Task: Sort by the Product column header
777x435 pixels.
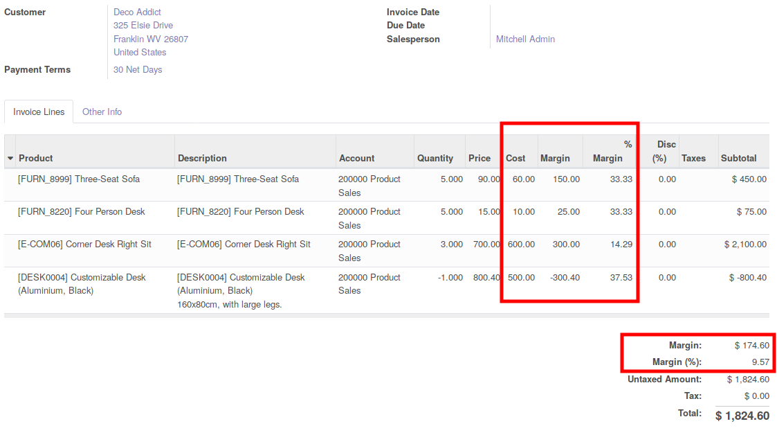Action: tap(36, 158)
